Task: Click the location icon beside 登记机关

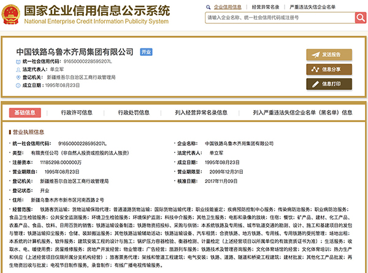Action: [18, 78]
